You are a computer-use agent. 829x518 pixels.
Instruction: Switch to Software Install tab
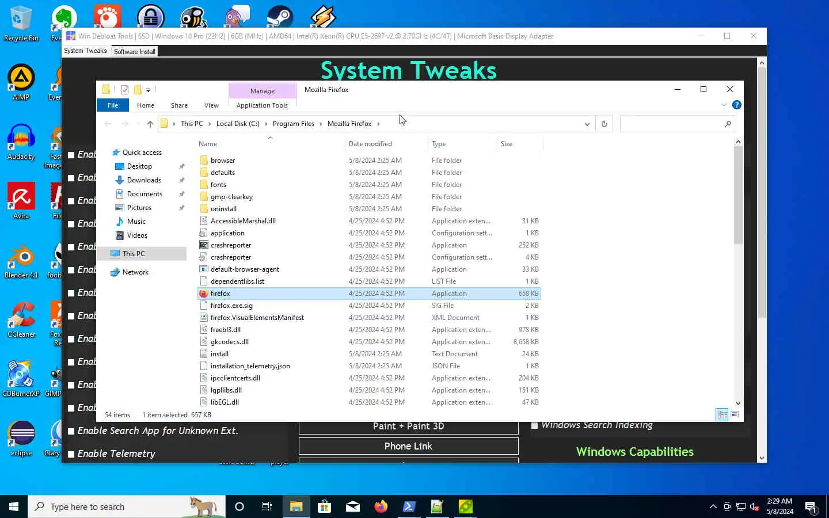point(134,51)
